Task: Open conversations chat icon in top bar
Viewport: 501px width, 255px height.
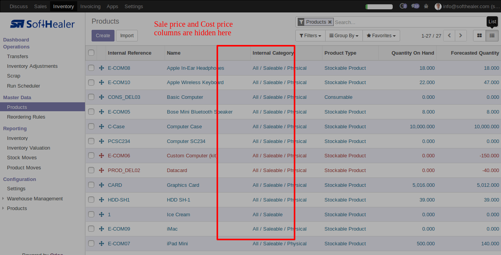Action: point(415,6)
